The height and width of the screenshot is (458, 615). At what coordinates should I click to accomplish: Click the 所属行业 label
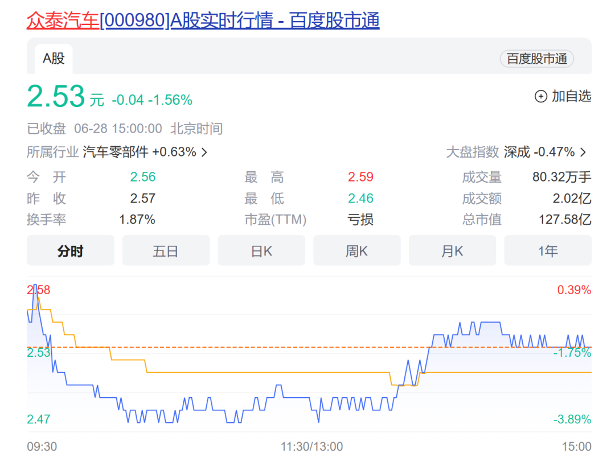pos(53,152)
